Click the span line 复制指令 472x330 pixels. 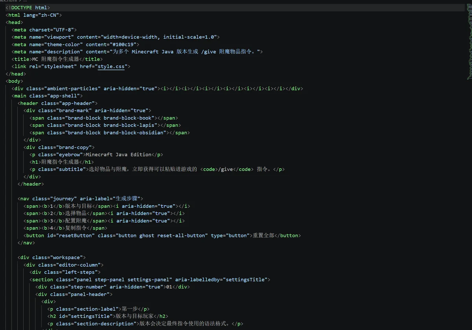click(x=65, y=228)
